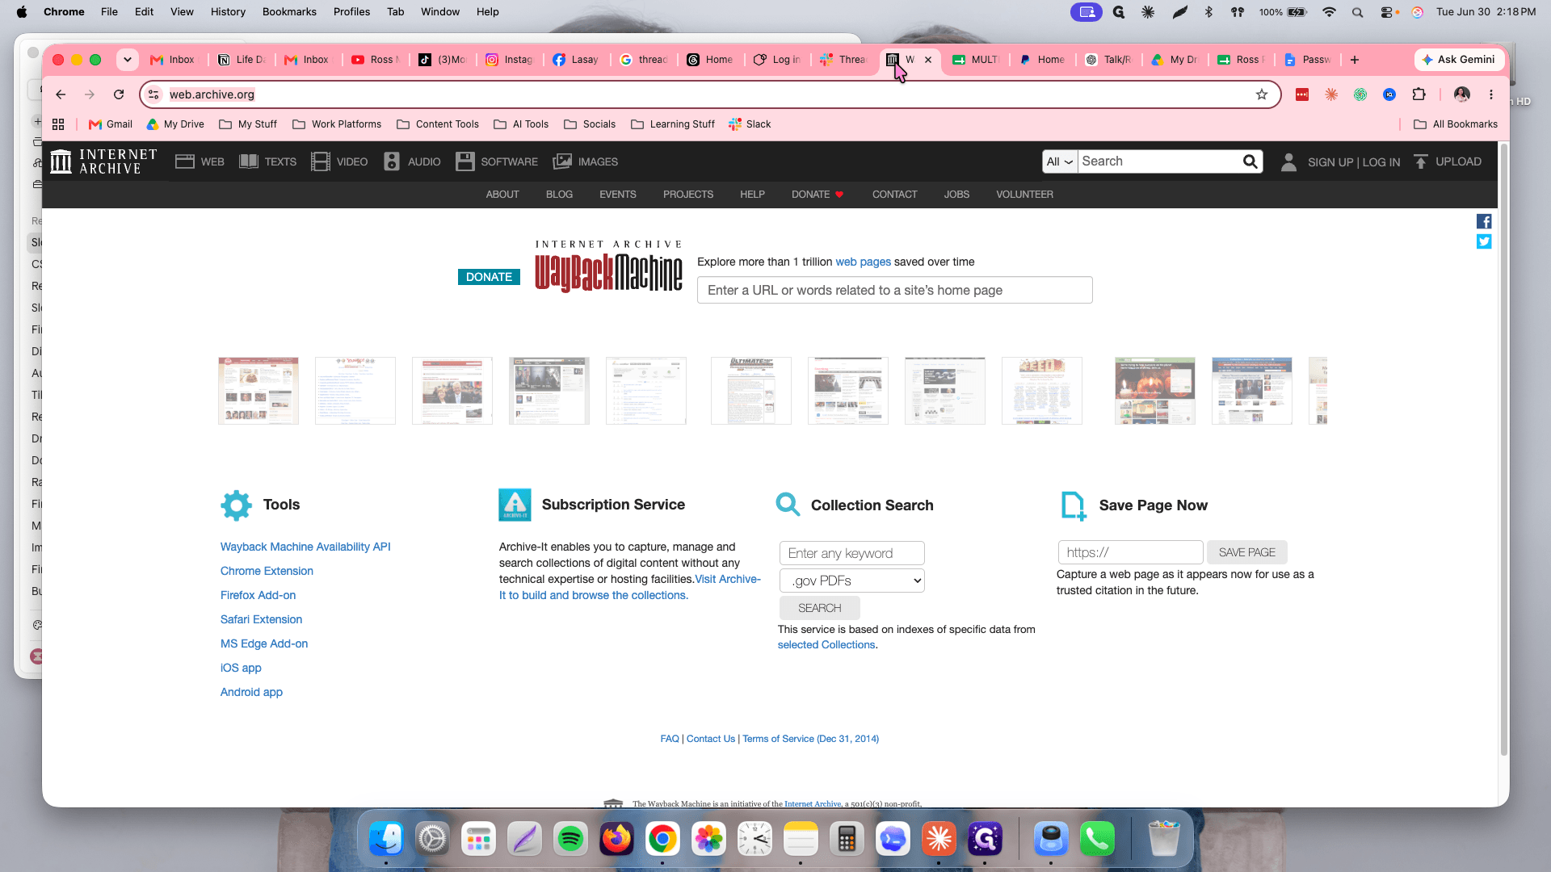This screenshot has height=872, width=1551.
Task: Open the Bookmarks menu in menu bar
Action: click(289, 12)
